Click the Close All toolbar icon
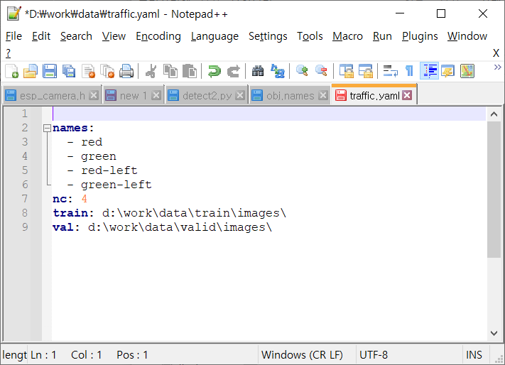Image resolution: width=505 pixels, height=365 pixels. point(107,71)
